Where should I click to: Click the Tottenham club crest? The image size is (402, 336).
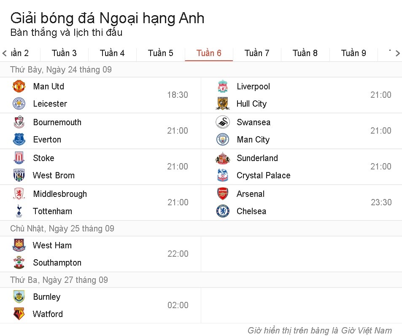(19, 211)
